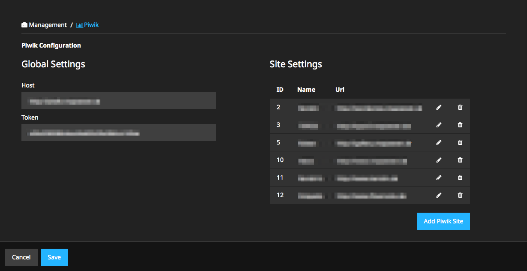This screenshot has width=527, height=271.
Task: Select the ID column header
Action: point(280,90)
